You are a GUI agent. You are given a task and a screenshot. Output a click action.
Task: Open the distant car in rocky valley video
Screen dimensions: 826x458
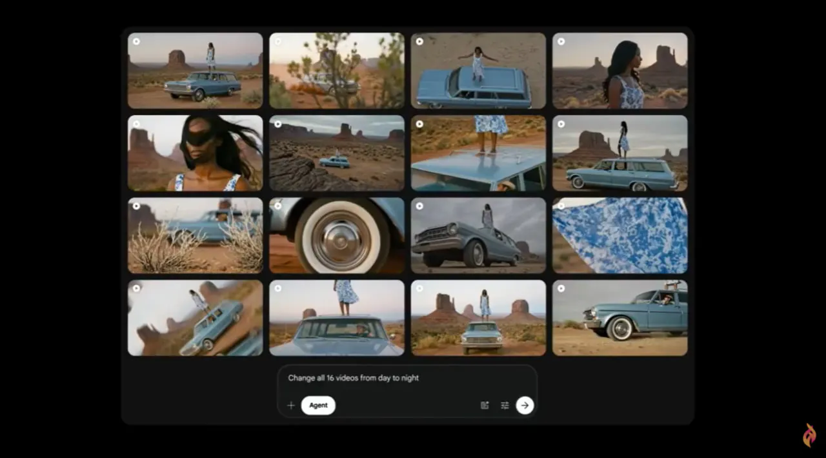pyautogui.click(x=337, y=153)
